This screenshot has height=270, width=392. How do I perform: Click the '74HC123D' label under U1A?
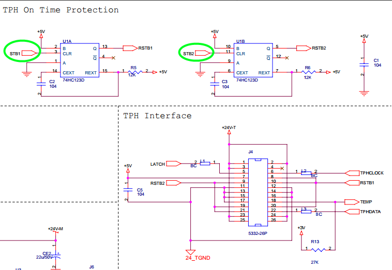(73, 80)
